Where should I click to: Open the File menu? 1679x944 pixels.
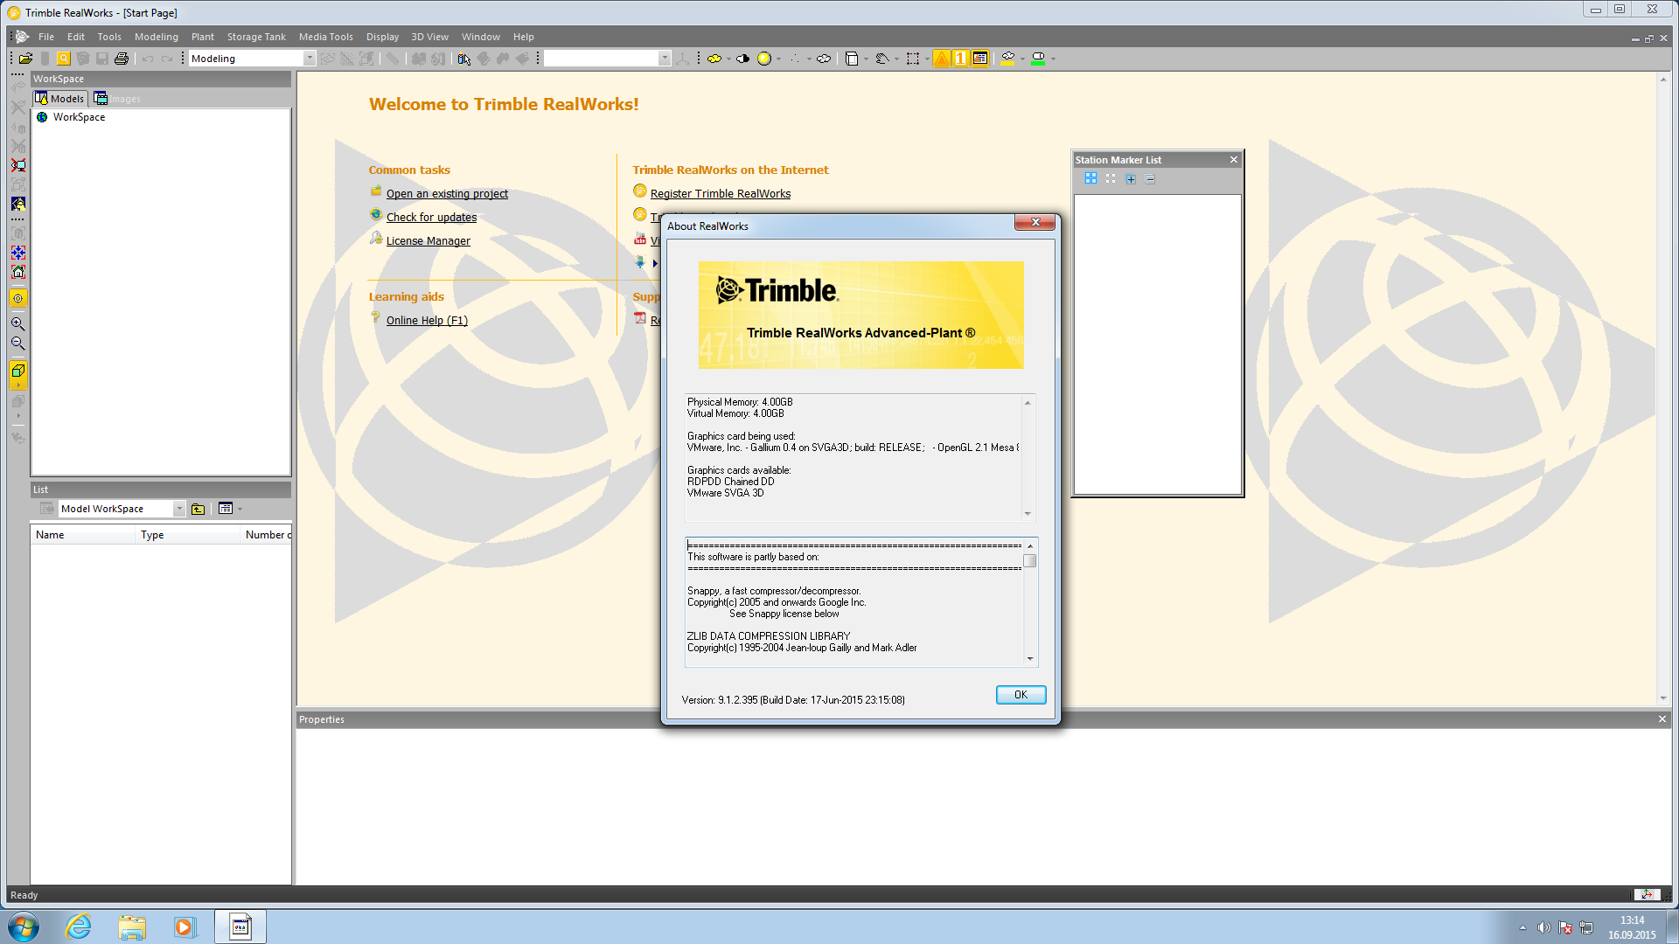tap(46, 37)
